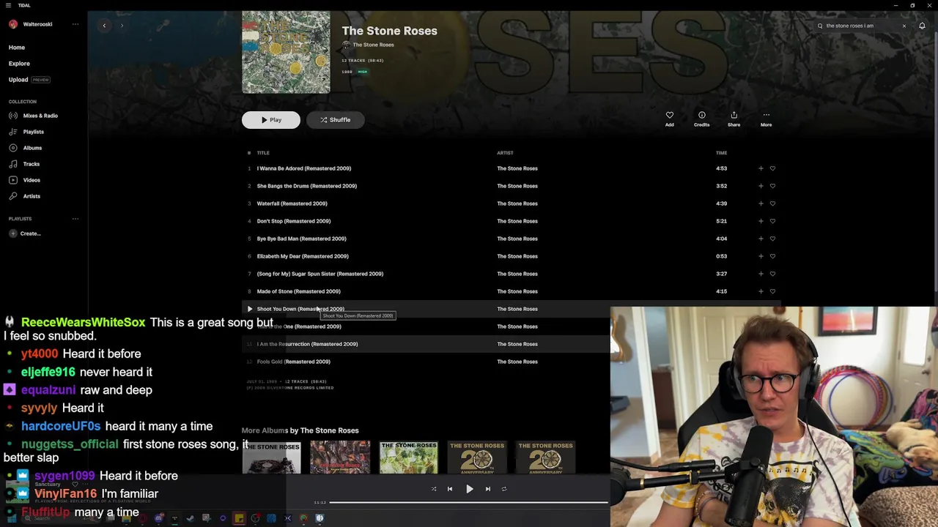This screenshot has height=527, width=938.
Task: Open the notifications bell icon
Action: pos(922,26)
